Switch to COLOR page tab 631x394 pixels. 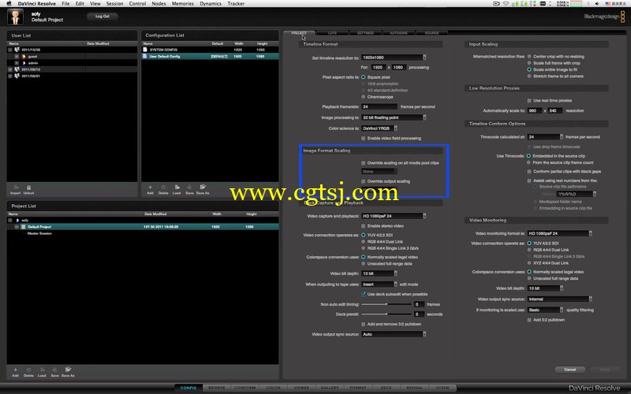(273, 388)
